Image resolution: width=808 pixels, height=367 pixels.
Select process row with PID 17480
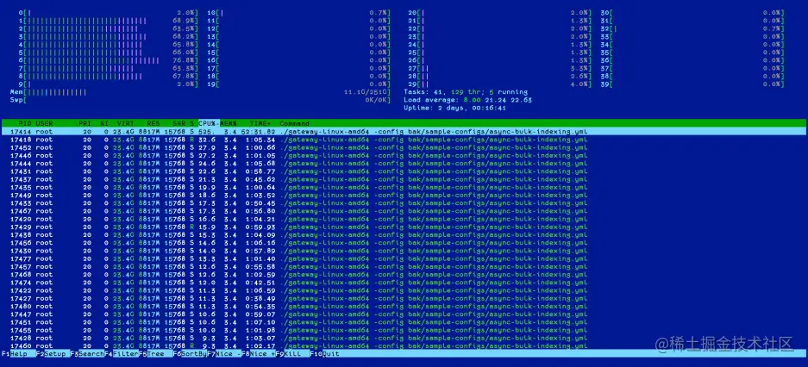[404, 306]
